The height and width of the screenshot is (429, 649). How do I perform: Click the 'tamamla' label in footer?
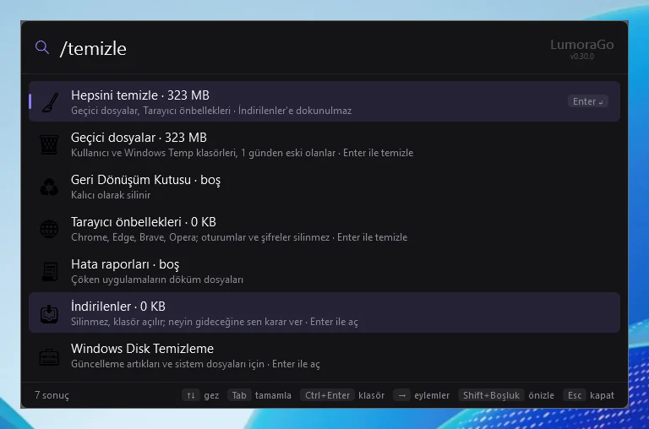click(x=273, y=395)
